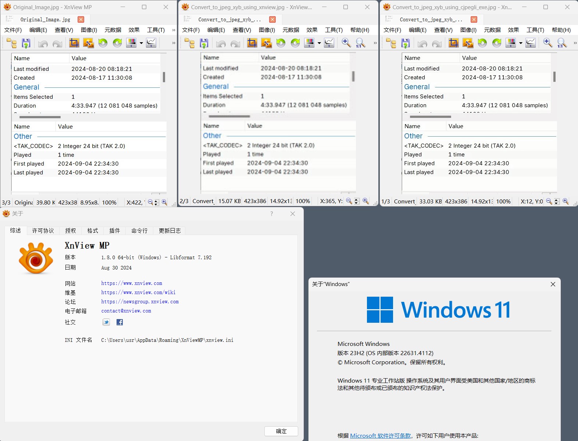578x441 pixels.
Task: Switch to the 更新日志 tab in About dialog
Action: click(x=170, y=231)
